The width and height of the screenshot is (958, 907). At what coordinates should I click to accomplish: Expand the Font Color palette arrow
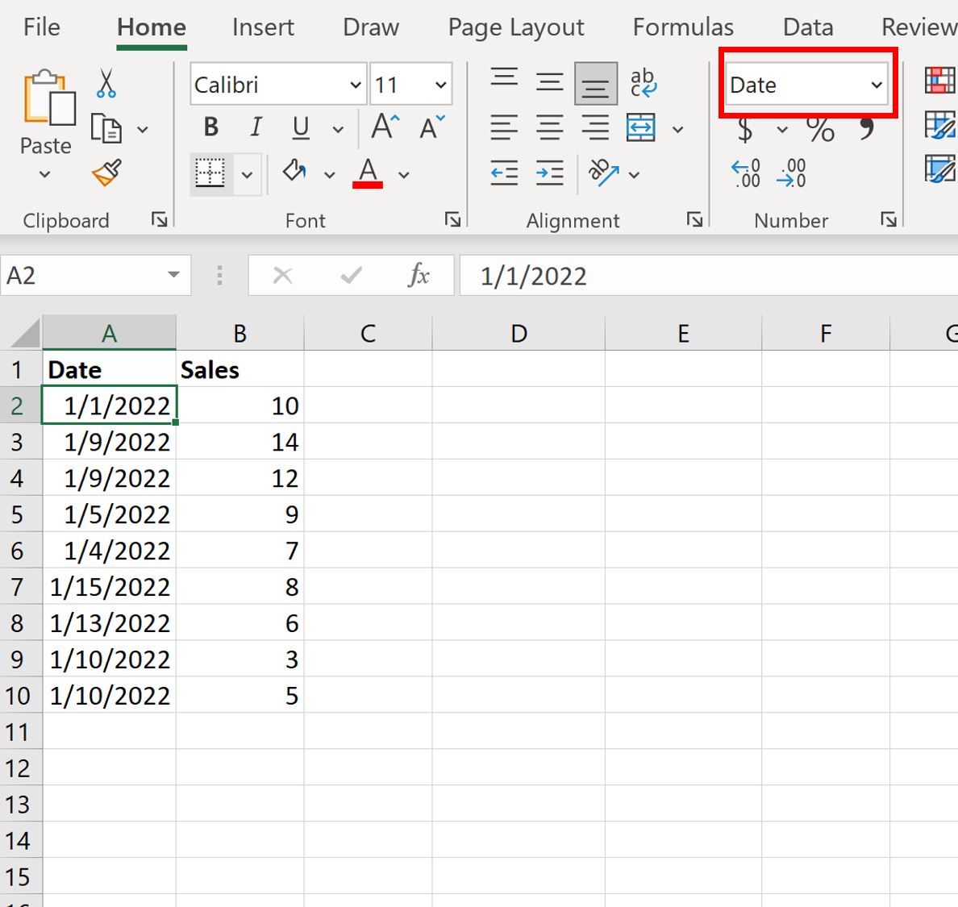(x=403, y=175)
